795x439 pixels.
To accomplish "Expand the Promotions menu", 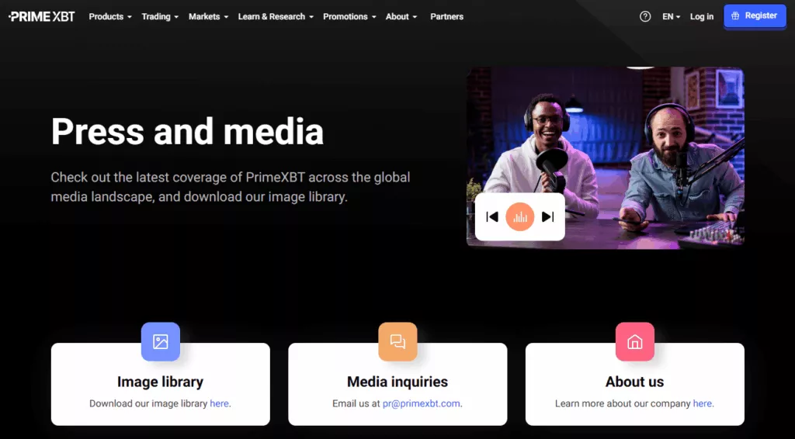I will (349, 17).
